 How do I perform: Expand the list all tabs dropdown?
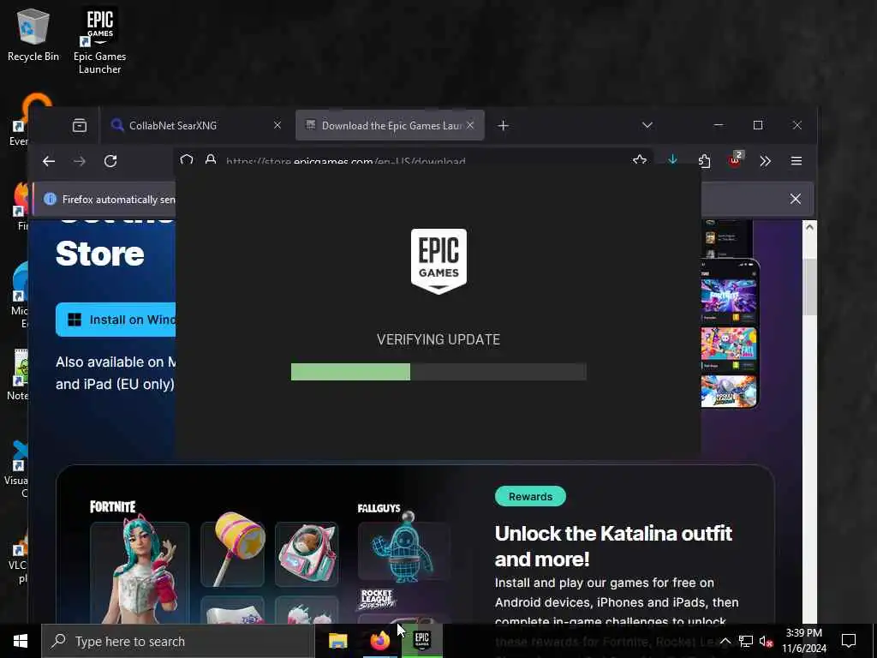[x=647, y=125]
